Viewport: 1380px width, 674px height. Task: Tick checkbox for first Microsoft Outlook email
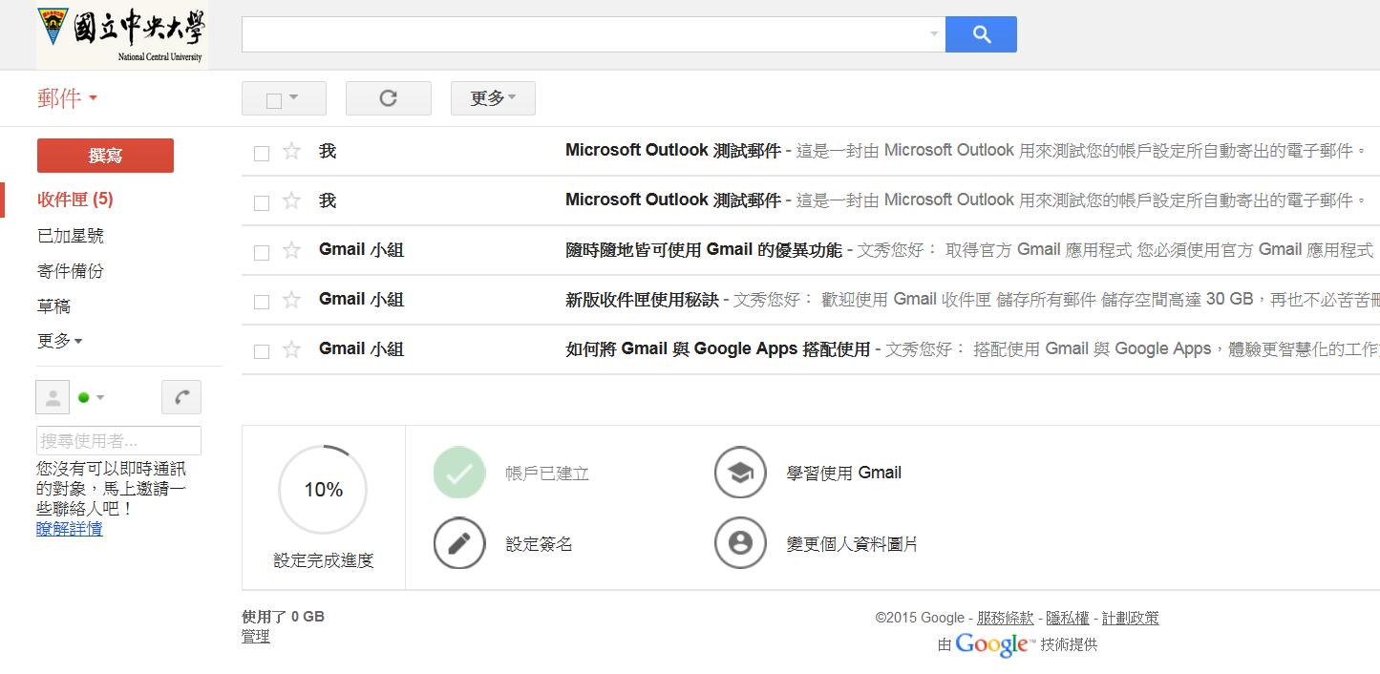(x=262, y=153)
